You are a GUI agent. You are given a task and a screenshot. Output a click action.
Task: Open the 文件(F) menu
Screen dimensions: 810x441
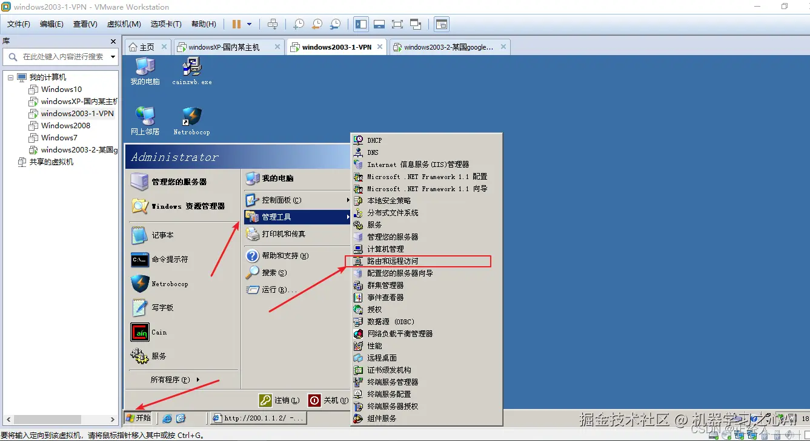[19, 24]
